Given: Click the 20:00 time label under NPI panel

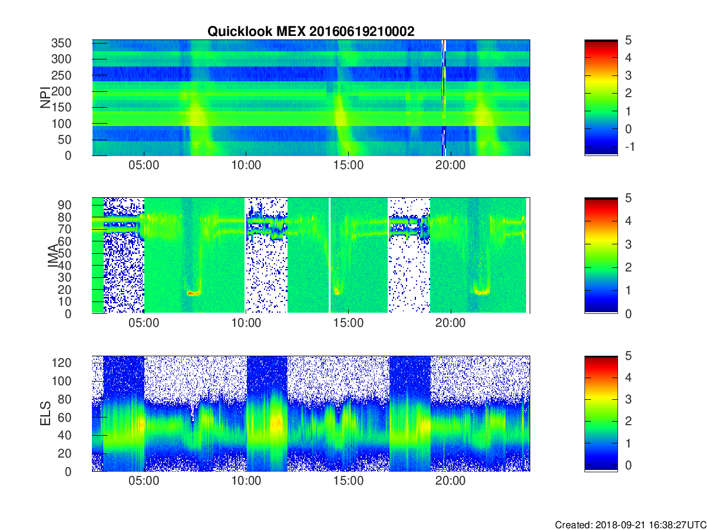Looking at the screenshot, I should pos(450,165).
